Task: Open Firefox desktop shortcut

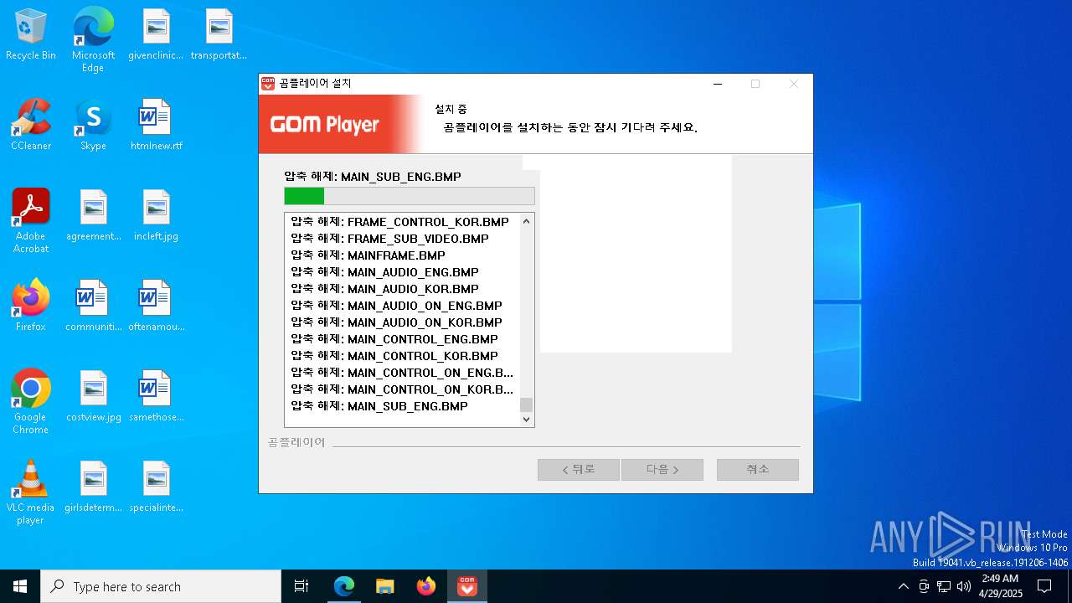Action: pyautogui.click(x=31, y=306)
